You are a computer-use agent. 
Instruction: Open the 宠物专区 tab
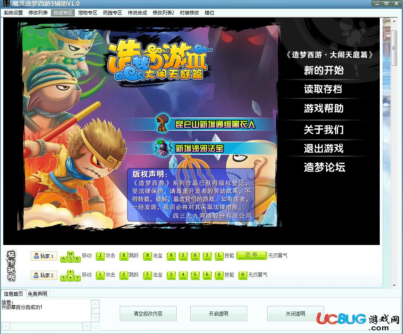88,12
